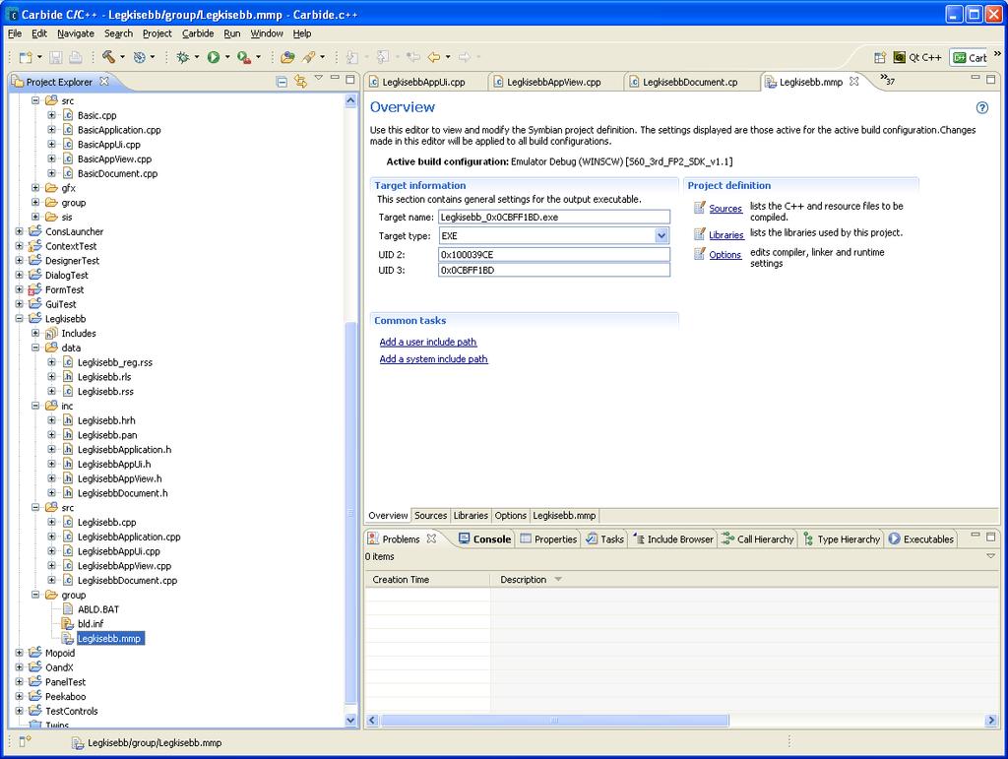Toggle Link with Editor in Project Explorer
The image size is (1008, 759).
pos(300,82)
